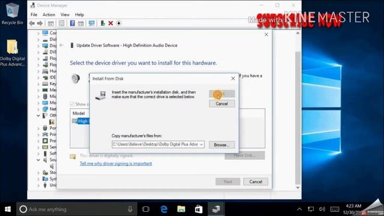Open the View menu
The image size is (384, 216).
click(x=65, y=14)
